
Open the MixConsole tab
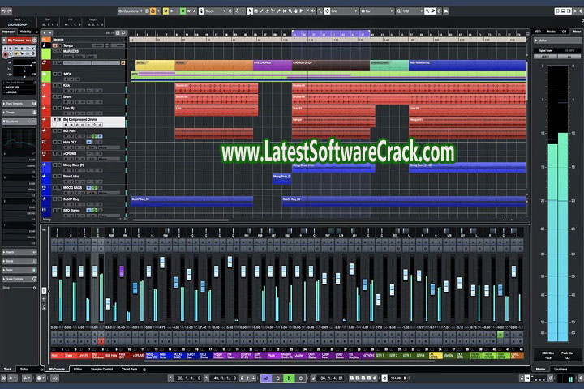click(x=57, y=369)
